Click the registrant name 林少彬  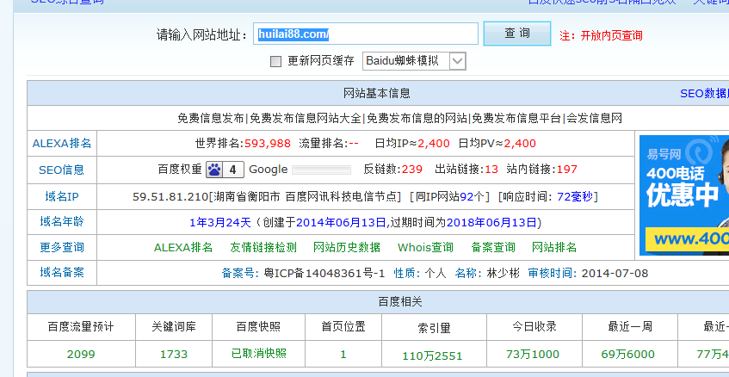coord(503,273)
